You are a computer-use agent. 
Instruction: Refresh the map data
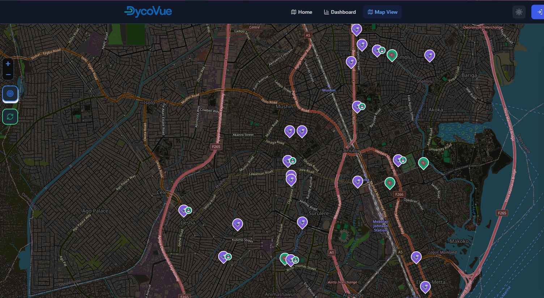(x=10, y=117)
